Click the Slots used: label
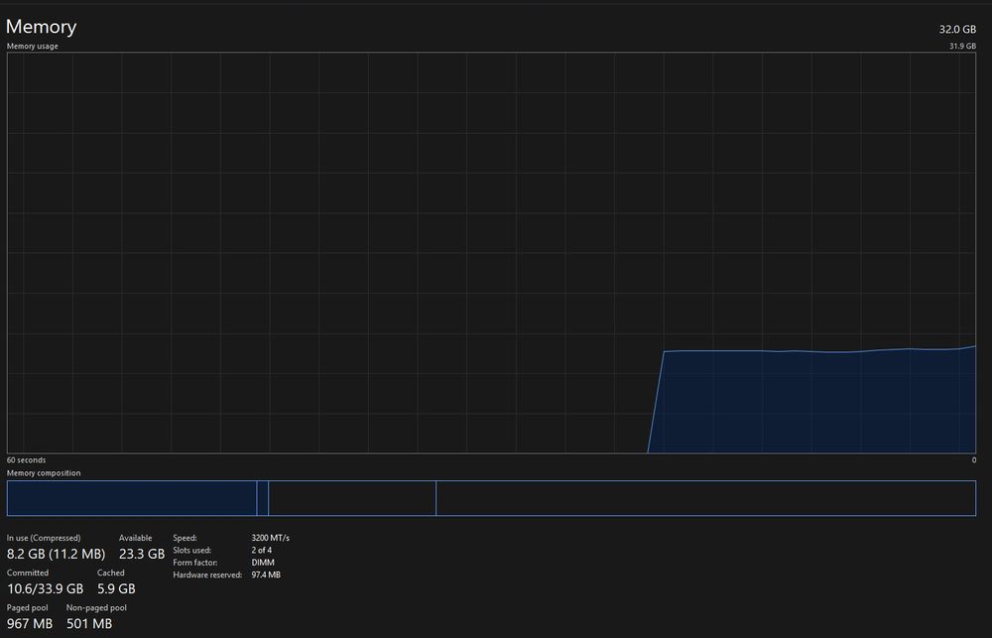 click(x=192, y=550)
